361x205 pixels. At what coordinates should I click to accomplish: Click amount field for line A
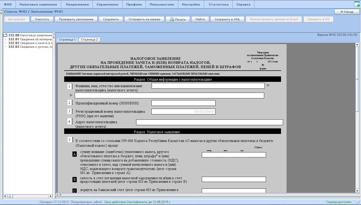[x=234, y=155]
